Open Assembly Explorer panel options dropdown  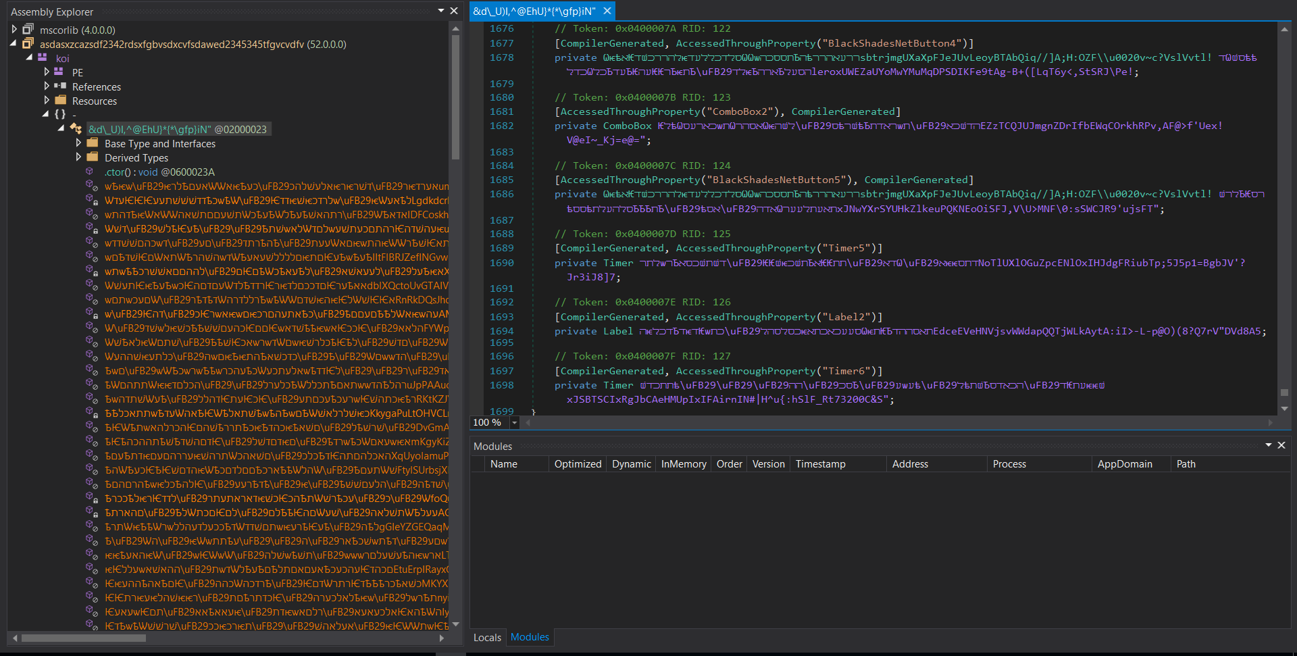(x=441, y=11)
